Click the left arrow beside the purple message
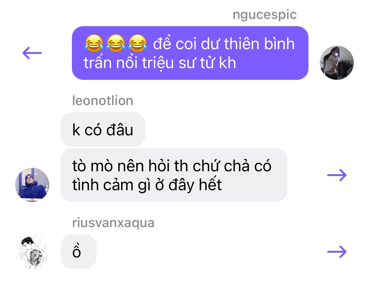This screenshot has height=283, width=369. pos(32,53)
